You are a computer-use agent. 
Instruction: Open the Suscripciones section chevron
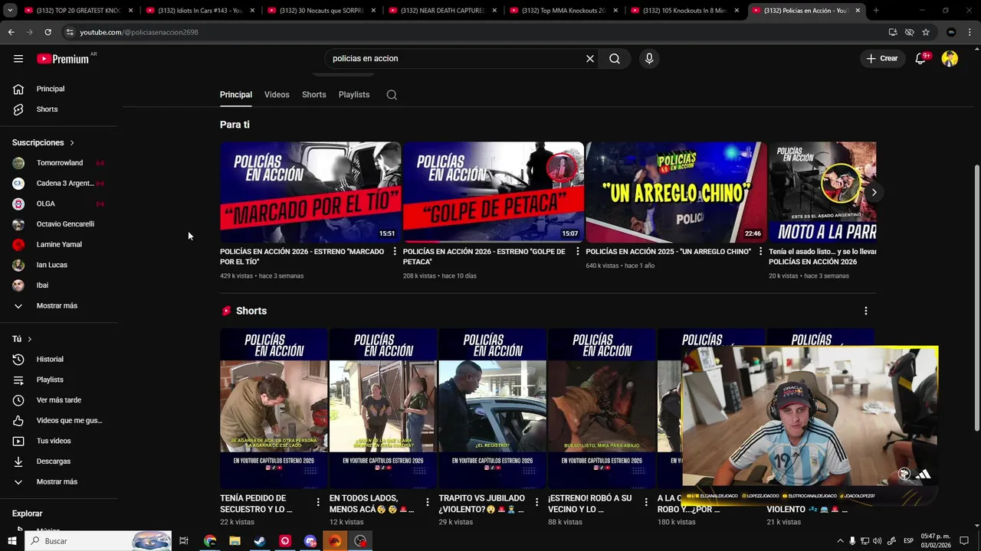pos(72,143)
